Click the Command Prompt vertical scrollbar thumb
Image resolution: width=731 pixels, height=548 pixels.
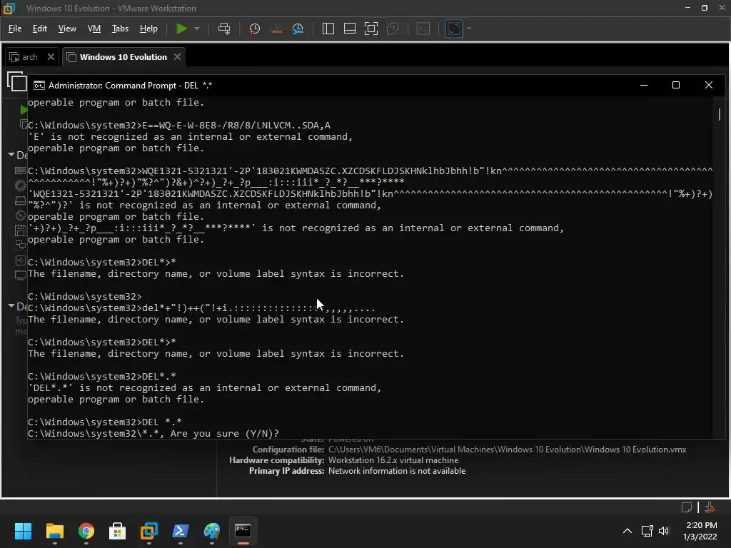tap(720, 114)
